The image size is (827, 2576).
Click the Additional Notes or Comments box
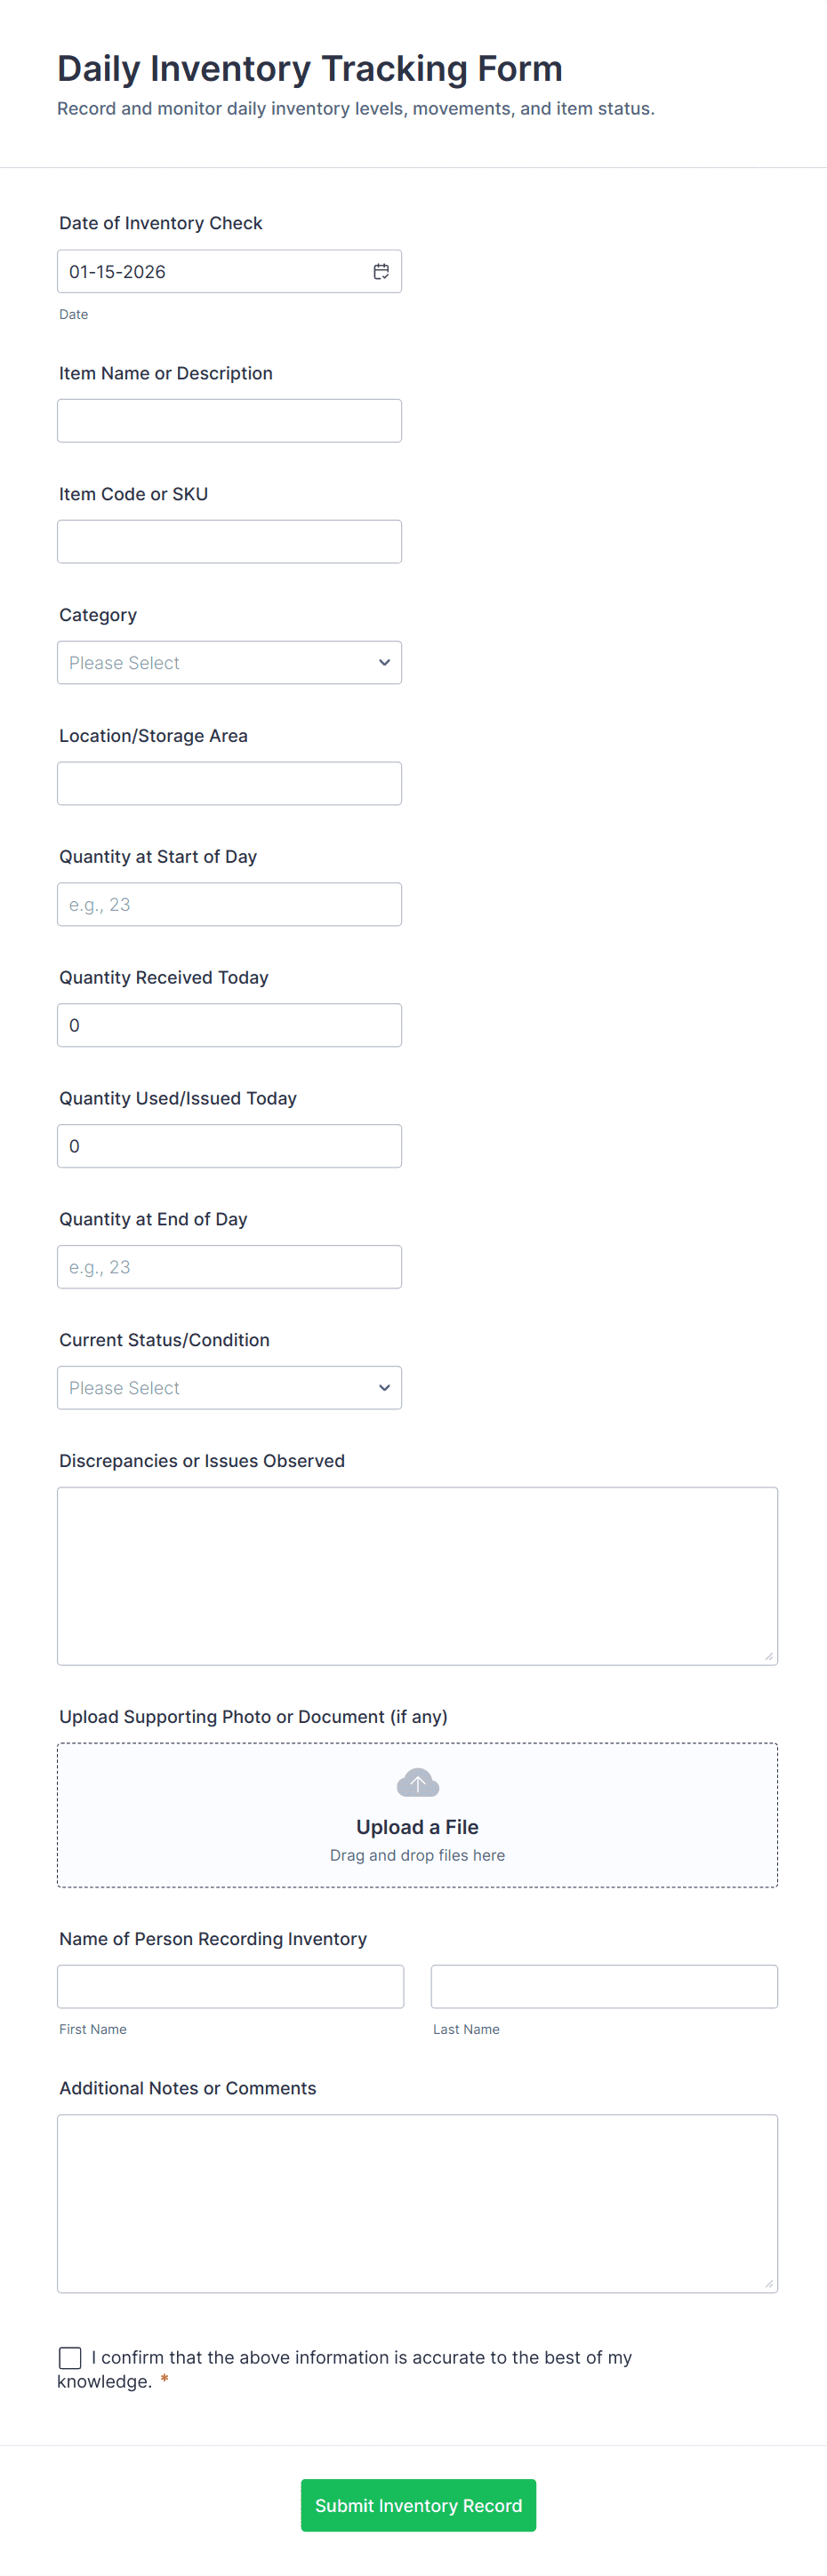418,2200
